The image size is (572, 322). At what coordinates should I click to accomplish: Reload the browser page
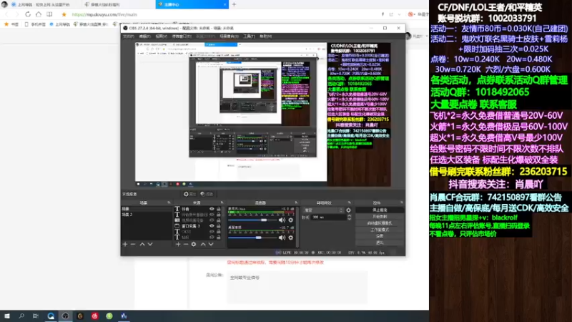pos(28,14)
